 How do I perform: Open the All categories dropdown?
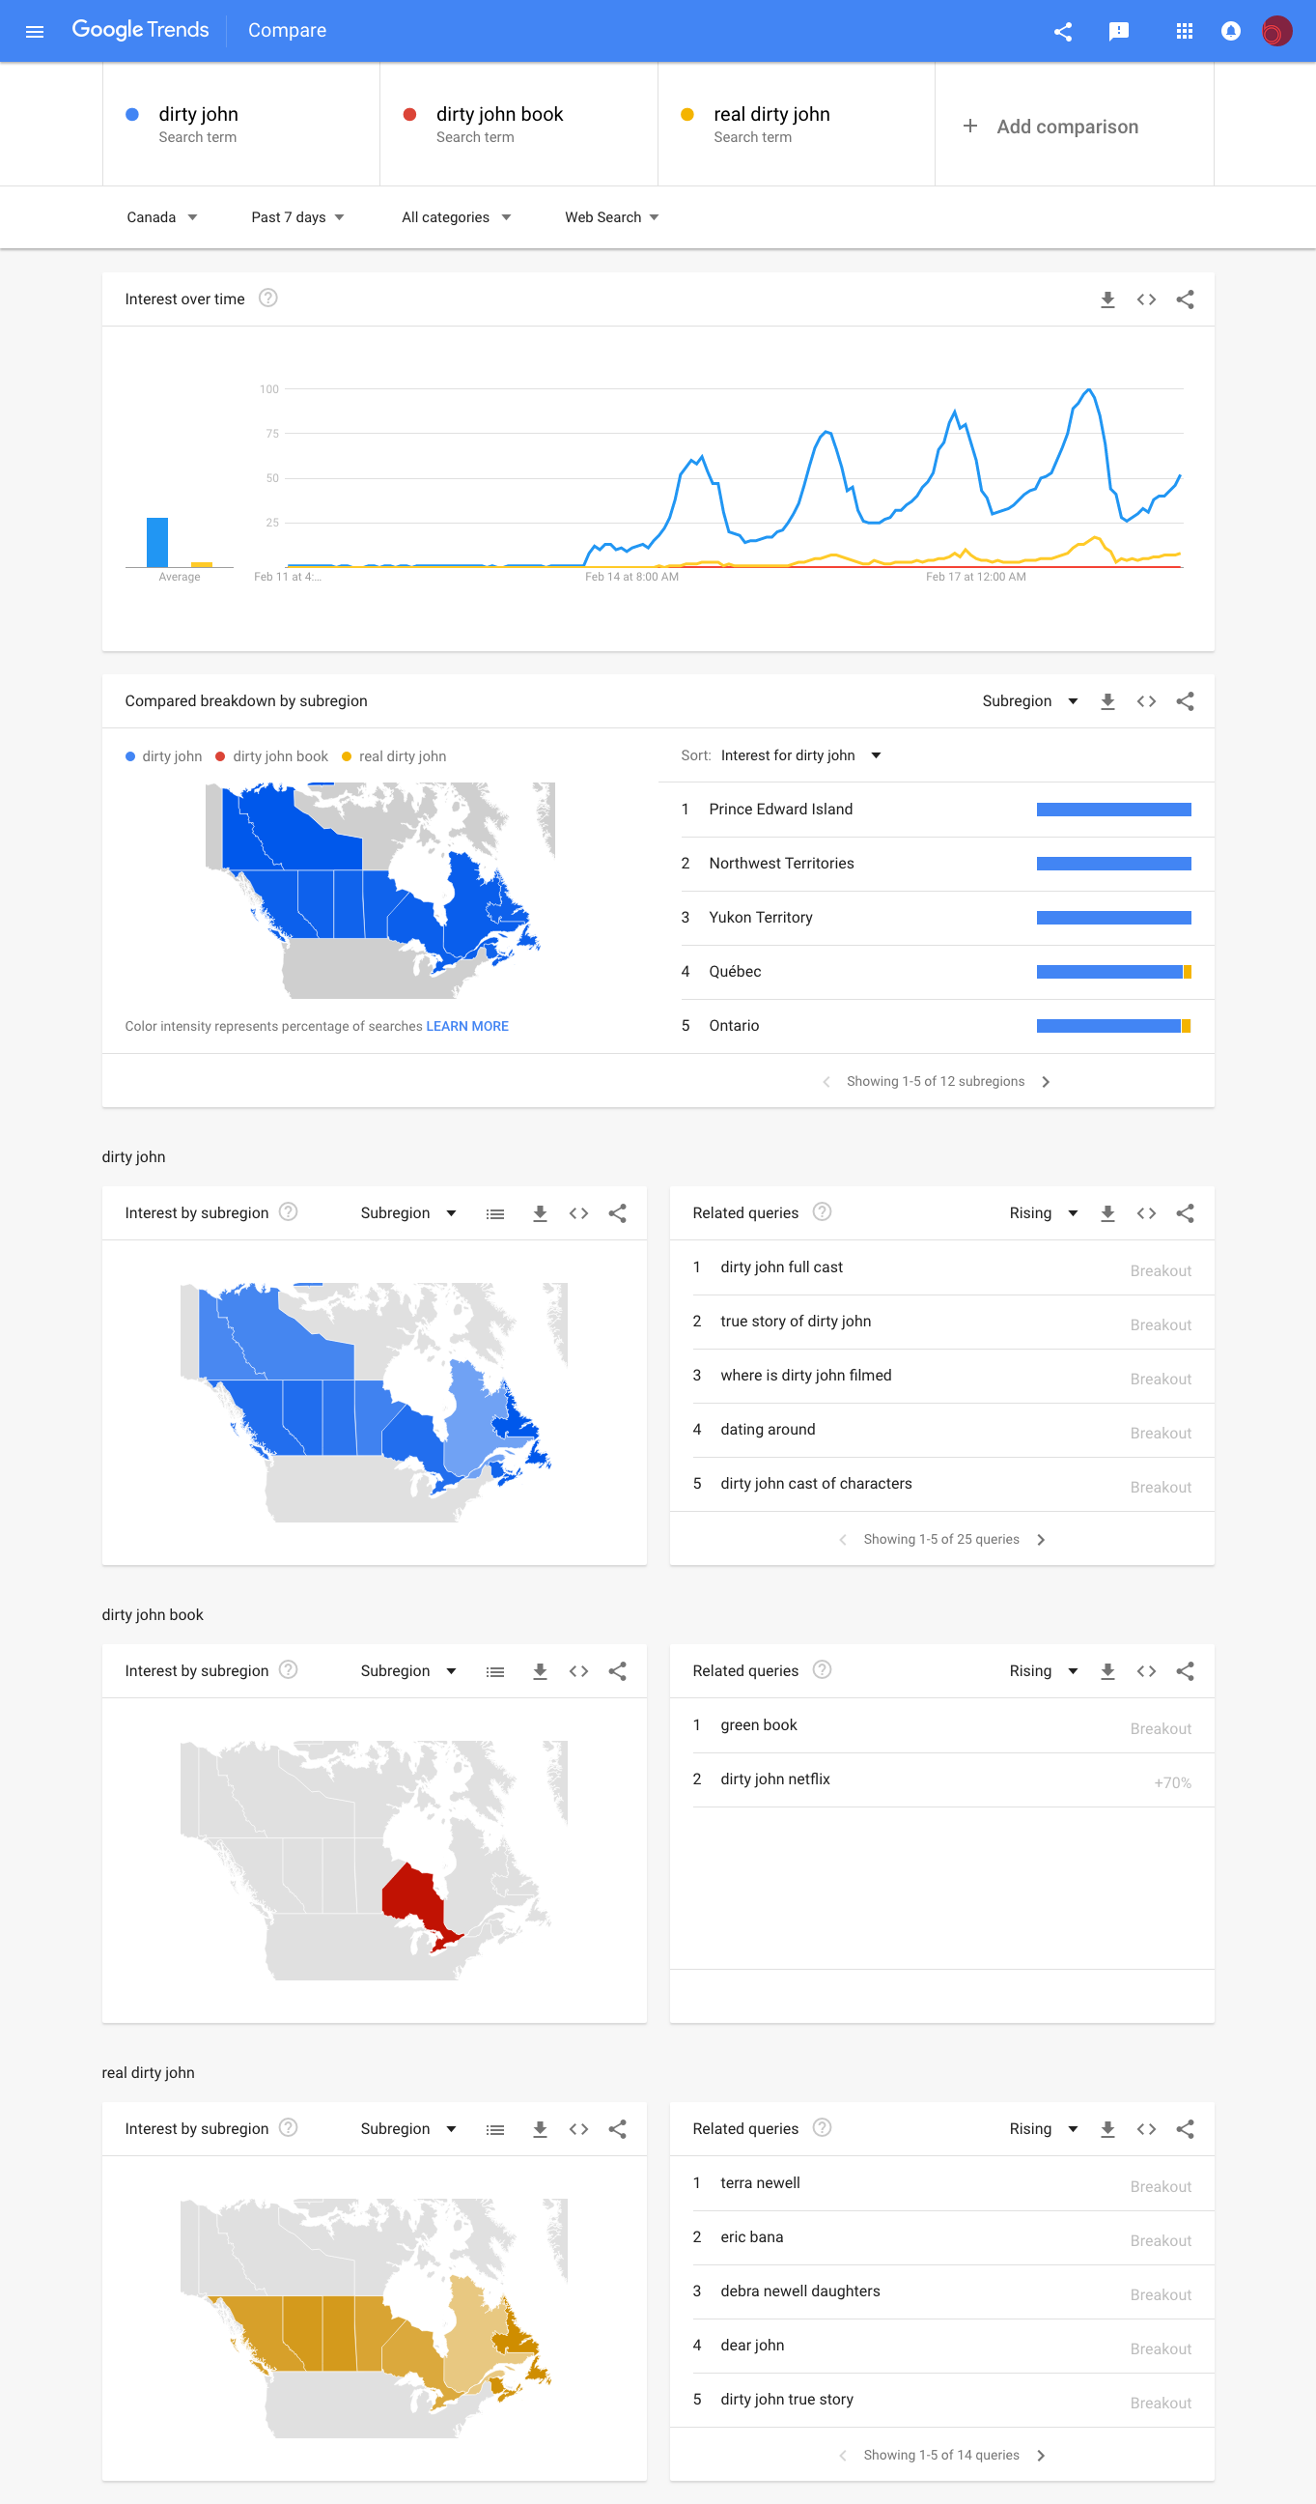(456, 217)
